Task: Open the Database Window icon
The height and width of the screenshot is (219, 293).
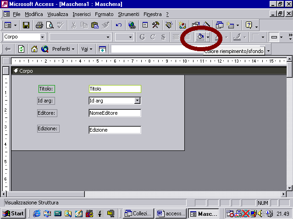Action: point(220,25)
